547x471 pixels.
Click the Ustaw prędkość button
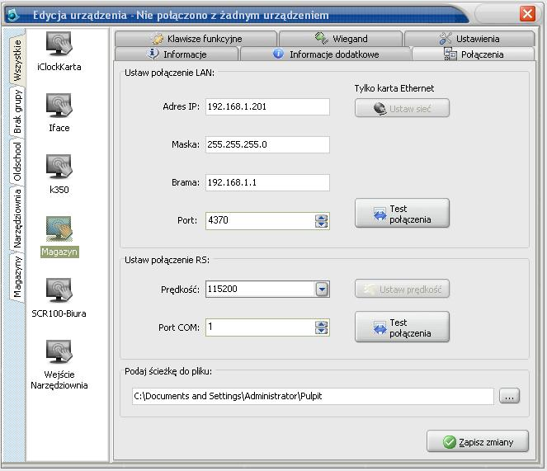(402, 290)
